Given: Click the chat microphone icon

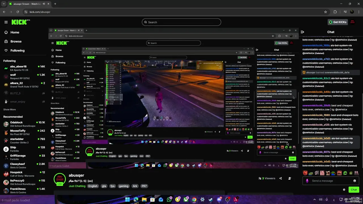Looking at the screenshot, I should 307,181.
